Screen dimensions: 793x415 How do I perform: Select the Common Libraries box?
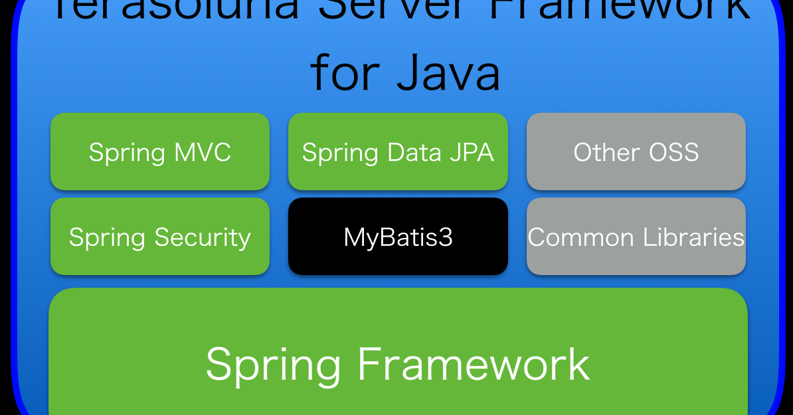[636, 236]
